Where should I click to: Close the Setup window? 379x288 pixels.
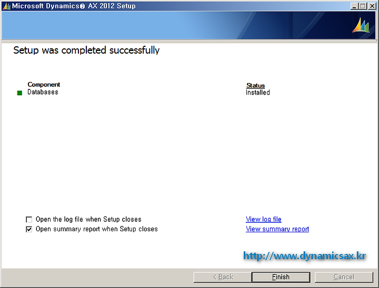[372, 6]
